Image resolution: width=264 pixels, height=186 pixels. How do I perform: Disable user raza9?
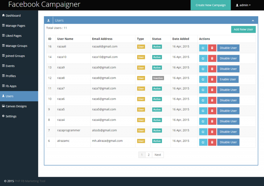pos(228,69)
